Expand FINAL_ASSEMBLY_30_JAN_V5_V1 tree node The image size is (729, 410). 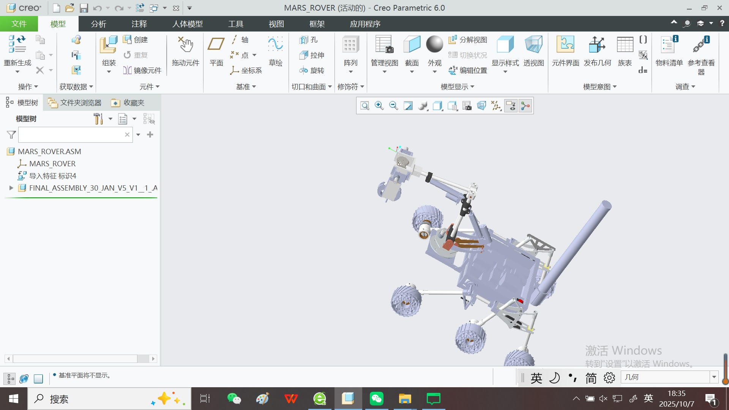click(11, 188)
